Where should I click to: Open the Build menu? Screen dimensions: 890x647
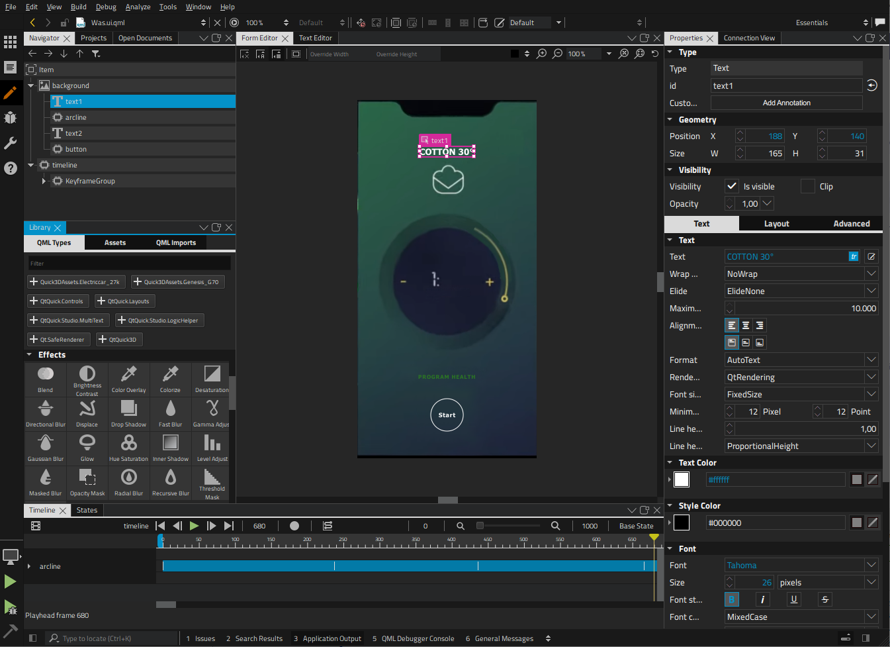click(x=79, y=7)
